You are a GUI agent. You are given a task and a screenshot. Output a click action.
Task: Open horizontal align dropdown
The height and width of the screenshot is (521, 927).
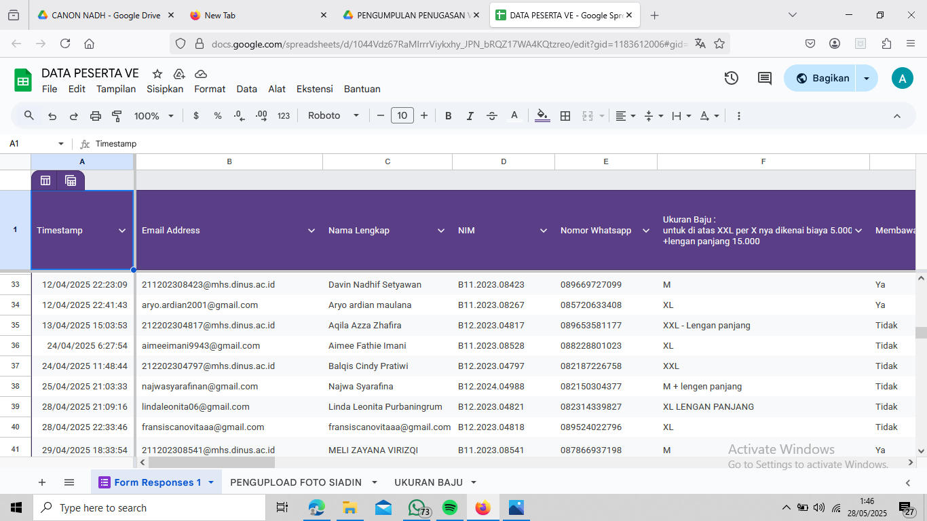coord(626,116)
